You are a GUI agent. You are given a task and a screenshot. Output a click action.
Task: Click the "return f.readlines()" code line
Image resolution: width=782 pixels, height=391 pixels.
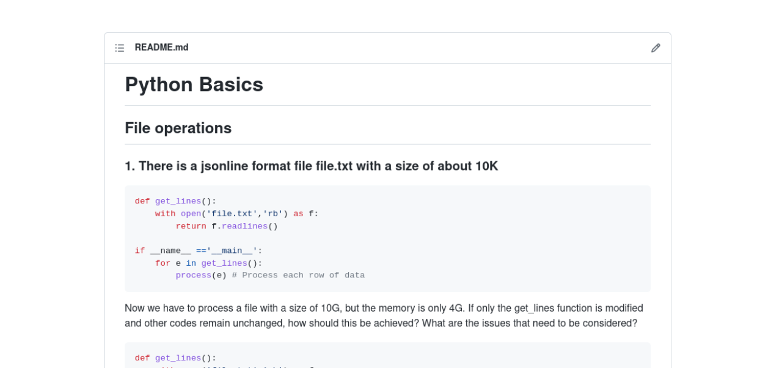tap(226, 226)
